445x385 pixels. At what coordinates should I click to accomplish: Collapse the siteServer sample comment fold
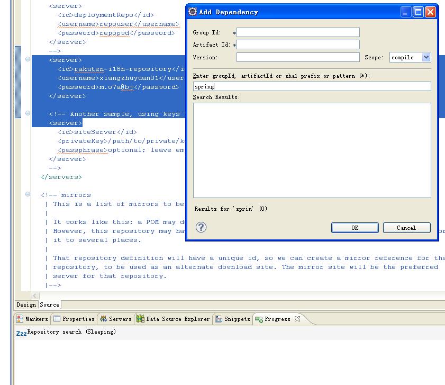click(x=28, y=114)
